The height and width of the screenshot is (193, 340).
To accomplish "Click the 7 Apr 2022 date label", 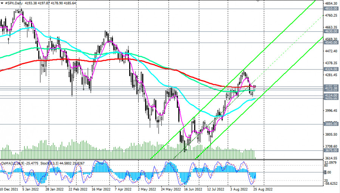I will [123, 189].
